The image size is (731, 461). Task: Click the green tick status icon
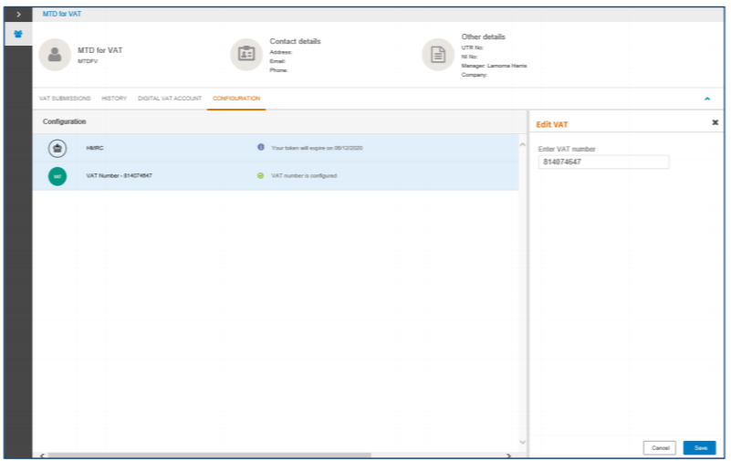point(261,176)
